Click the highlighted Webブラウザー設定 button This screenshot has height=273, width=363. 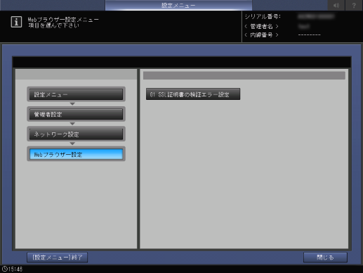76,154
